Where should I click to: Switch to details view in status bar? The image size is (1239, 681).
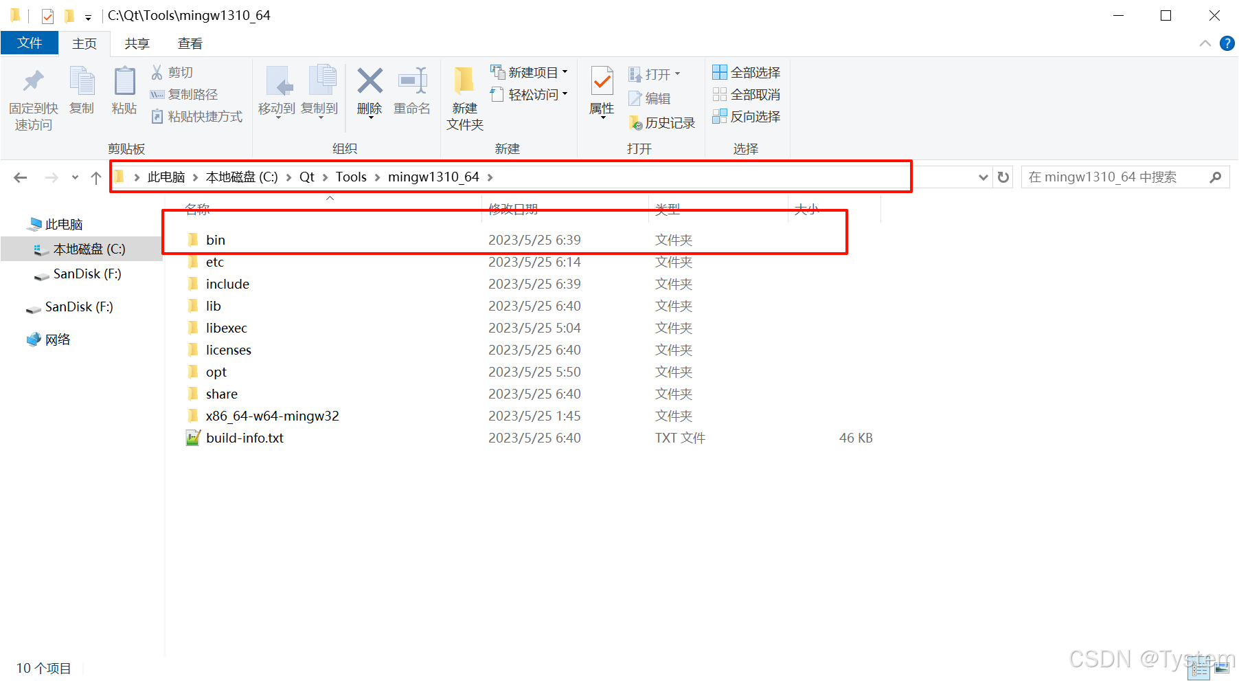[x=1200, y=669]
